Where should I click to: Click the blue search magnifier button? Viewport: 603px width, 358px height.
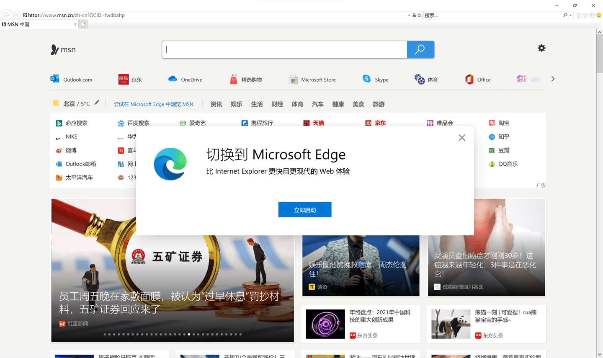point(420,49)
